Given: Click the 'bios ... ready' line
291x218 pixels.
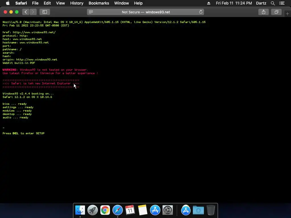Looking at the screenshot, I should point(15,104).
